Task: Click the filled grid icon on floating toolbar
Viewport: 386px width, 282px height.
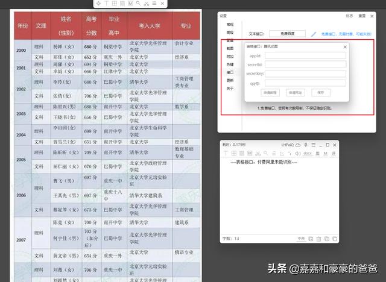Action: coord(122,3)
